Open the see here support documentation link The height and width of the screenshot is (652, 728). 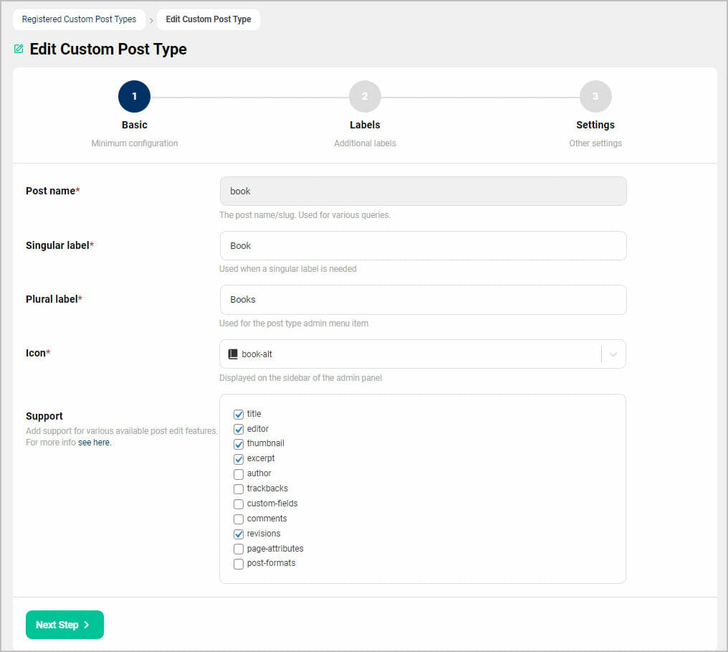pos(94,442)
